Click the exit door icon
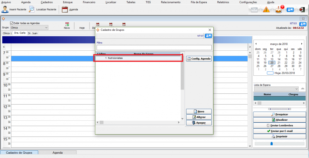This screenshot has height=158, width=309. pyautogui.click(x=301, y=10)
